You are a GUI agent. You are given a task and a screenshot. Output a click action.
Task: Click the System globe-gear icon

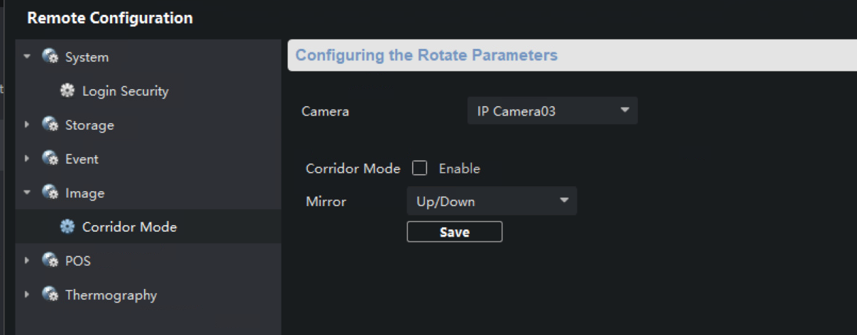[x=50, y=57]
